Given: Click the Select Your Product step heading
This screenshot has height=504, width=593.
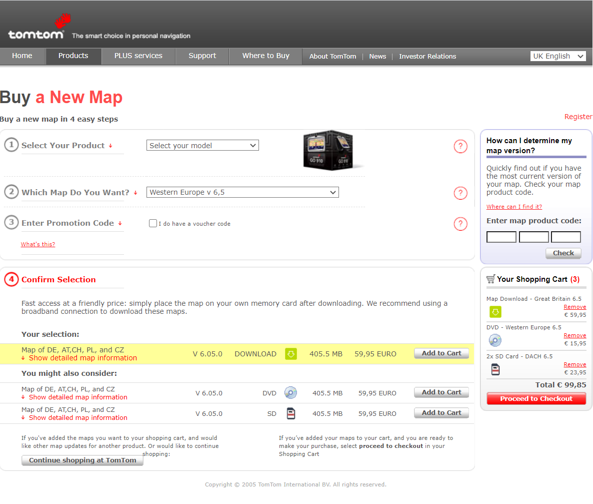Looking at the screenshot, I should pyautogui.click(x=63, y=146).
